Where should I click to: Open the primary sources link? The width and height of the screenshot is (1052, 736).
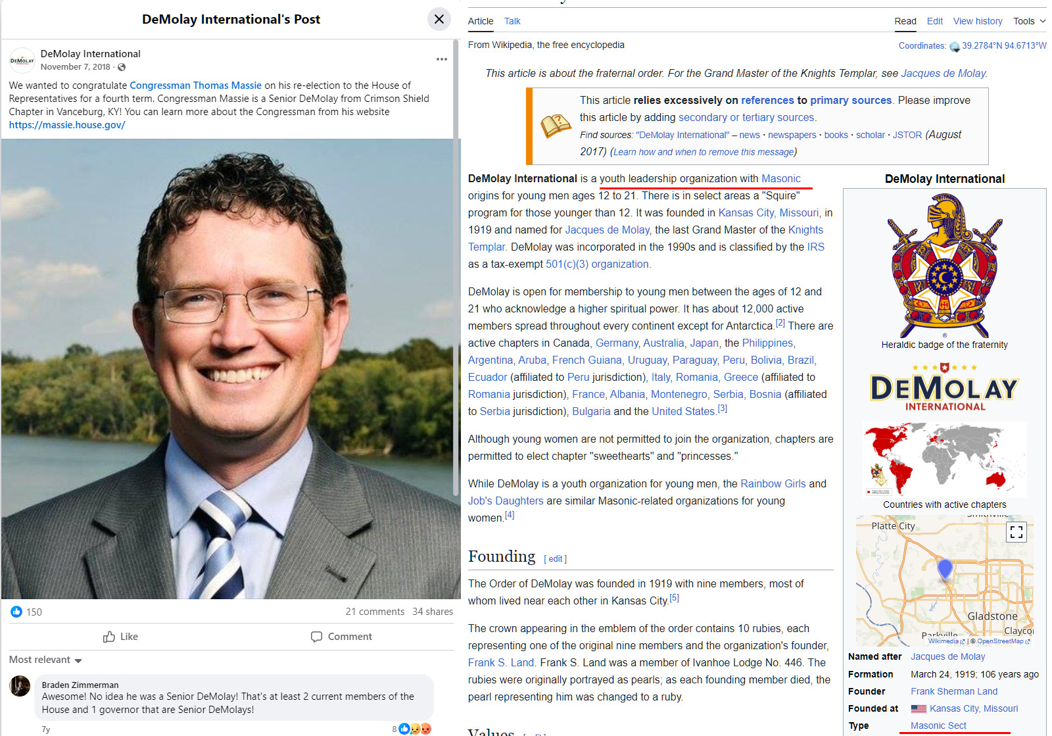click(x=851, y=101)
